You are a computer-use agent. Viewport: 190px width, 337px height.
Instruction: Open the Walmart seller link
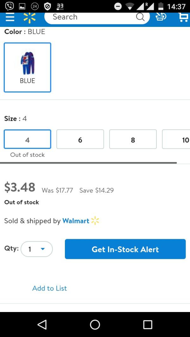click(76, 221)
